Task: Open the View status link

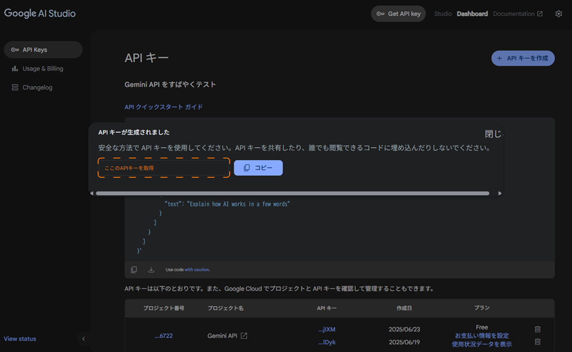Action: click(x=20, y=339)
